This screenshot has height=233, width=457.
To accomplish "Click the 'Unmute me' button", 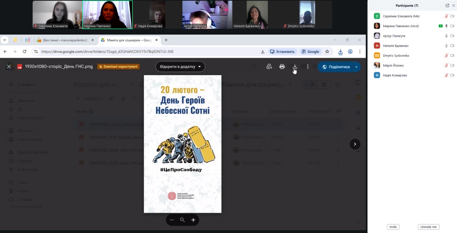I will point(428,227).
